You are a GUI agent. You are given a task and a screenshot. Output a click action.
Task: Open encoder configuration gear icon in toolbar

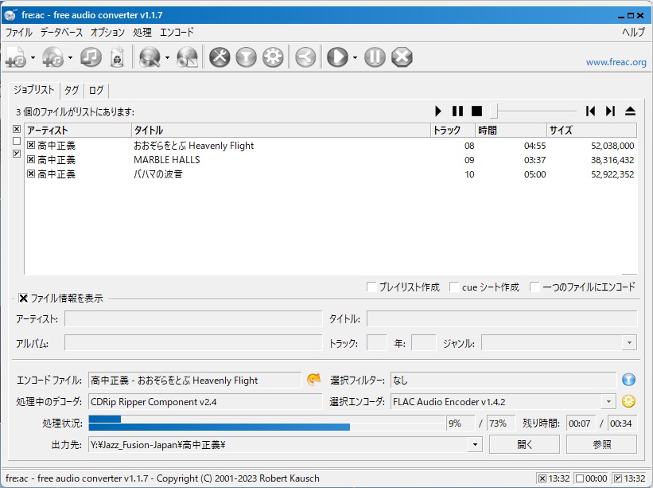273,57
